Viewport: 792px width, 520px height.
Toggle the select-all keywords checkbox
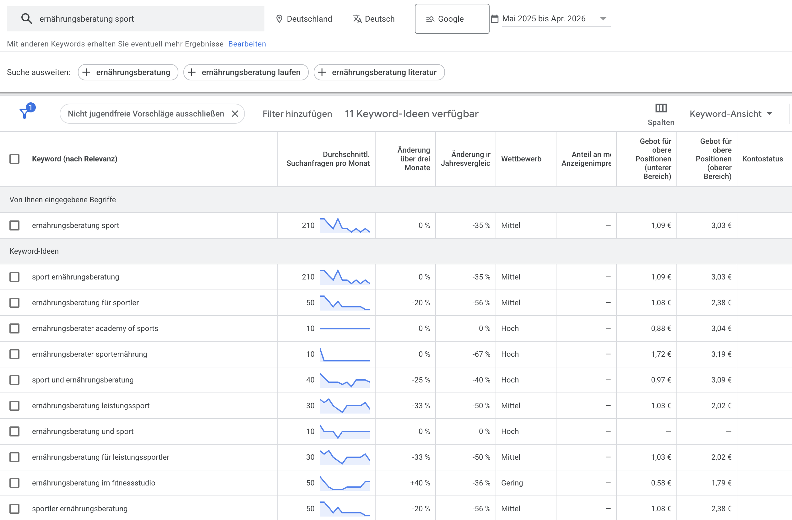tap(14, 159)
